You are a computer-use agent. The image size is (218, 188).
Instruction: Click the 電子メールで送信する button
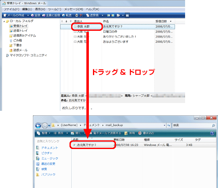tap(105, 133)
